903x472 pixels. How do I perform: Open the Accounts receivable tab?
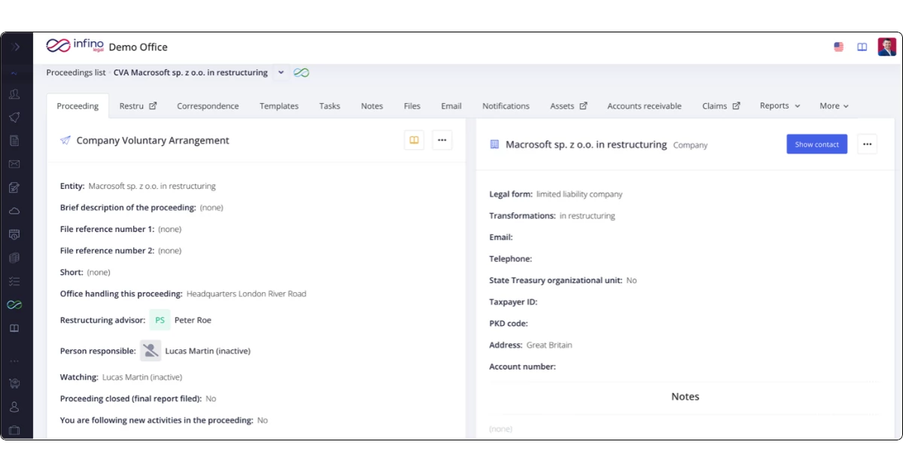coord(644,106)
